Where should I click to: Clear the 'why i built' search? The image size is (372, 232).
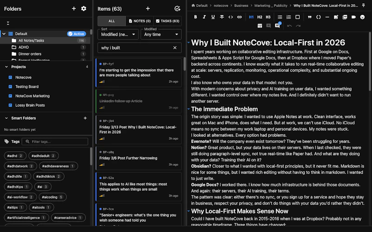coord(175,48)
